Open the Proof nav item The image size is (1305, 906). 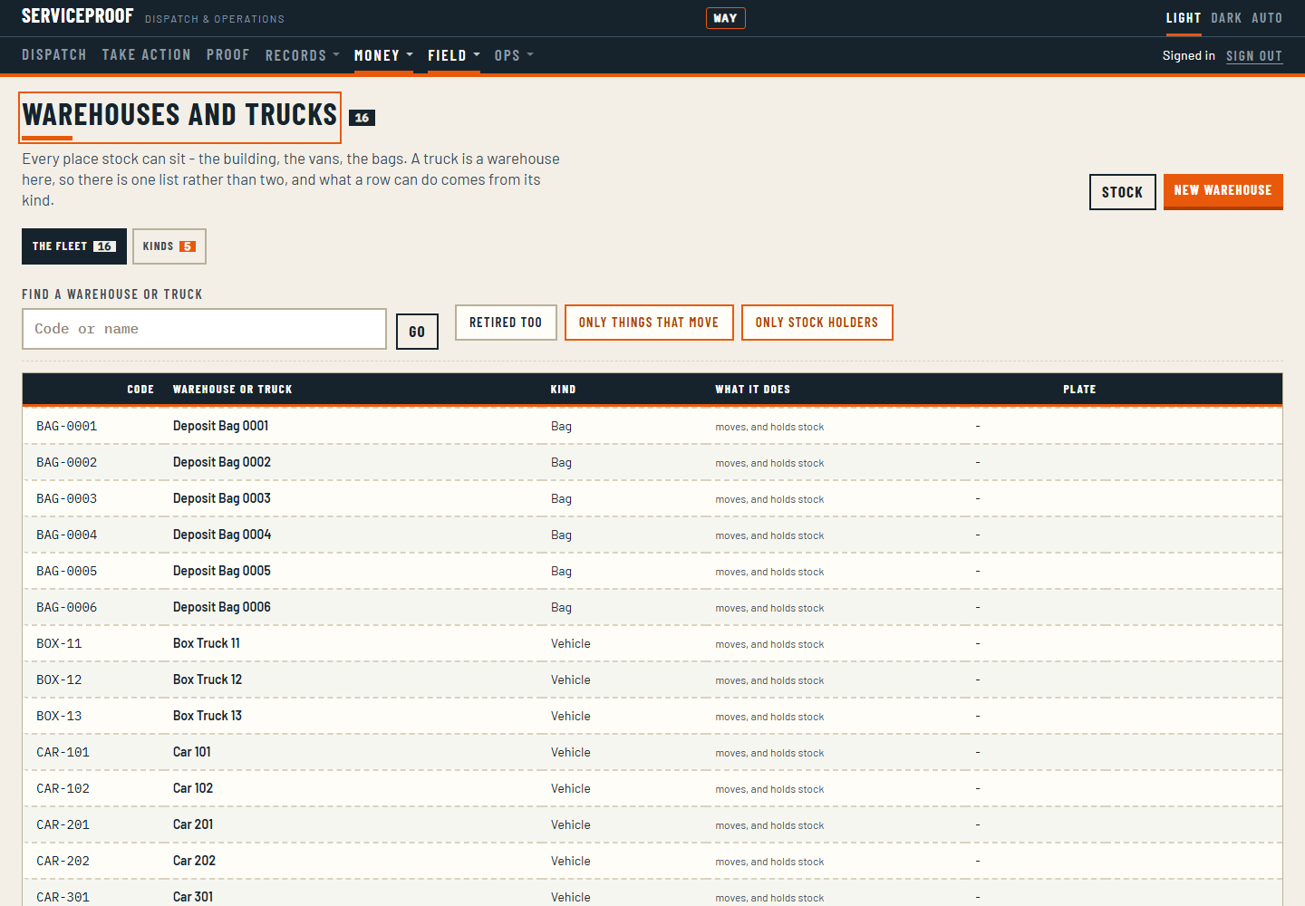click(x=227, y=55)
